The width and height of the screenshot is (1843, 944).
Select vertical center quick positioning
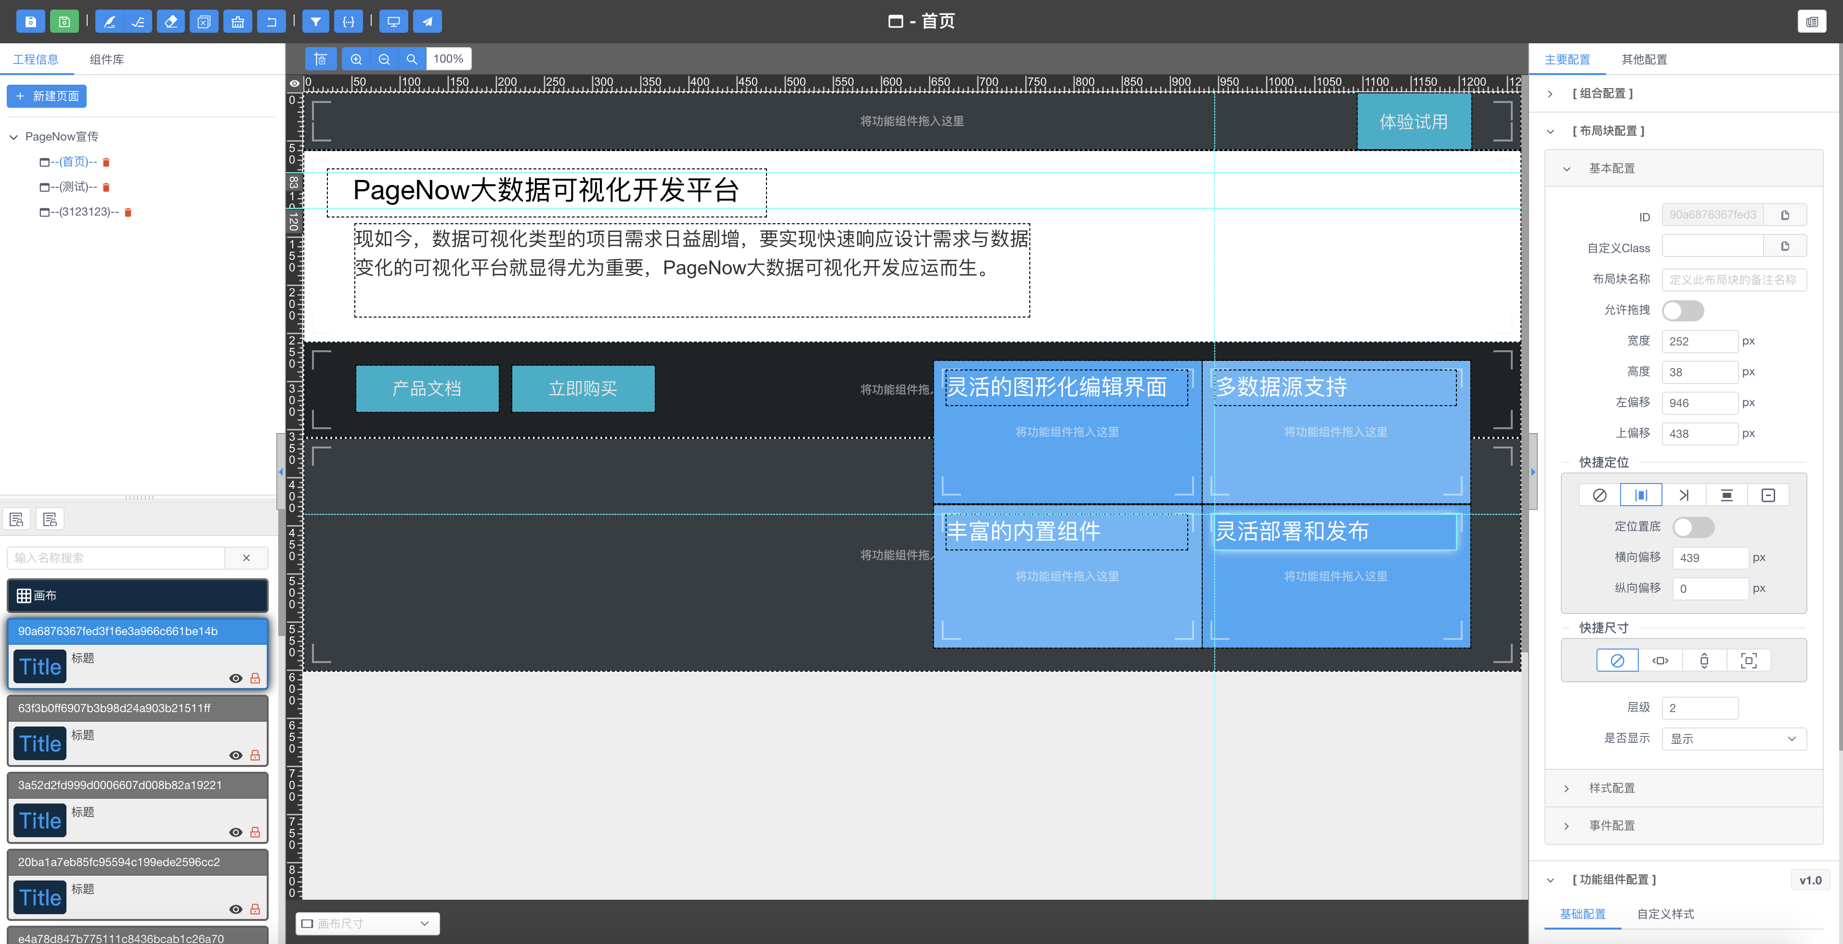[x=1726, y=495]
